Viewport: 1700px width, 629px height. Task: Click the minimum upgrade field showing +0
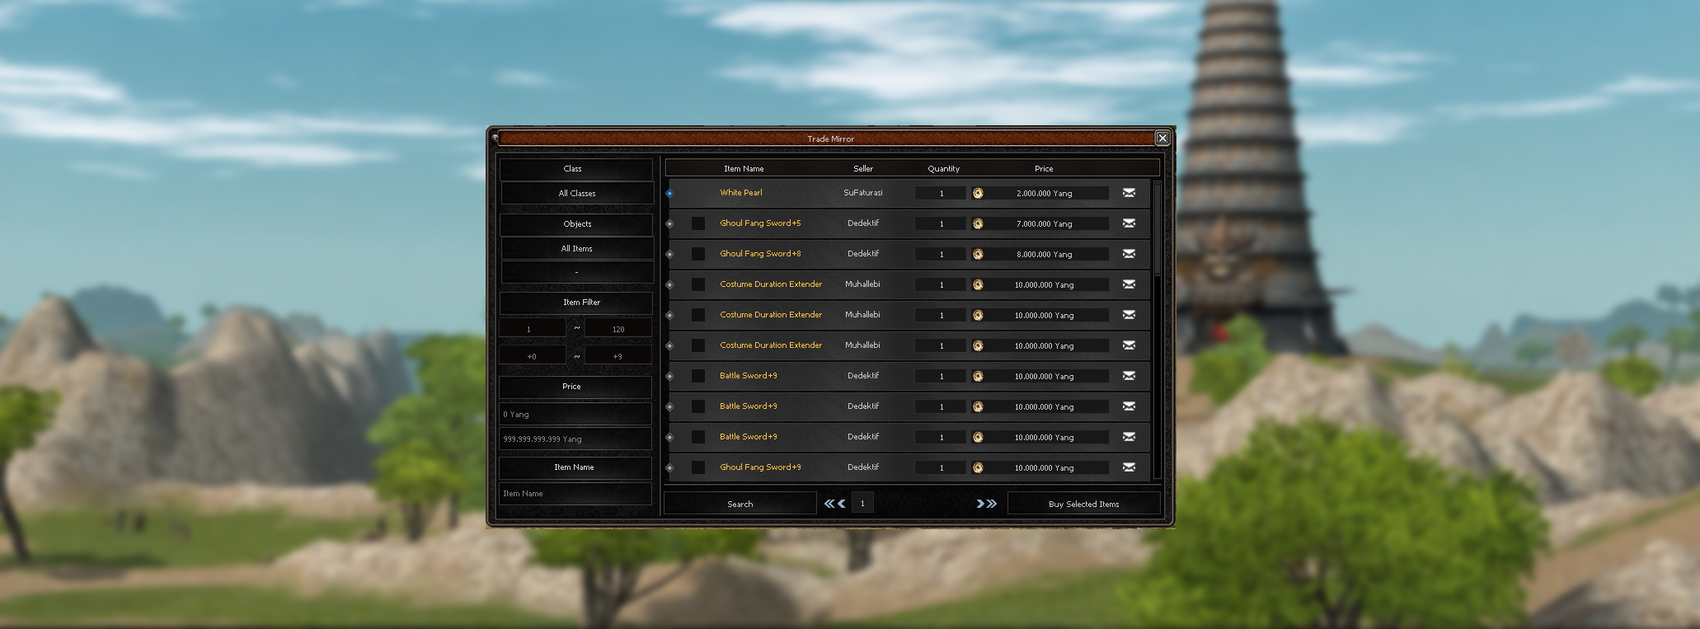pos(532,356)
